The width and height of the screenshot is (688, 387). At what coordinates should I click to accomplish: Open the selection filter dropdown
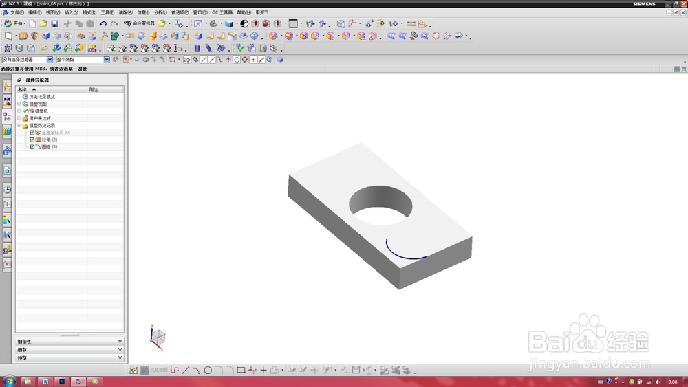coord(50,60)
